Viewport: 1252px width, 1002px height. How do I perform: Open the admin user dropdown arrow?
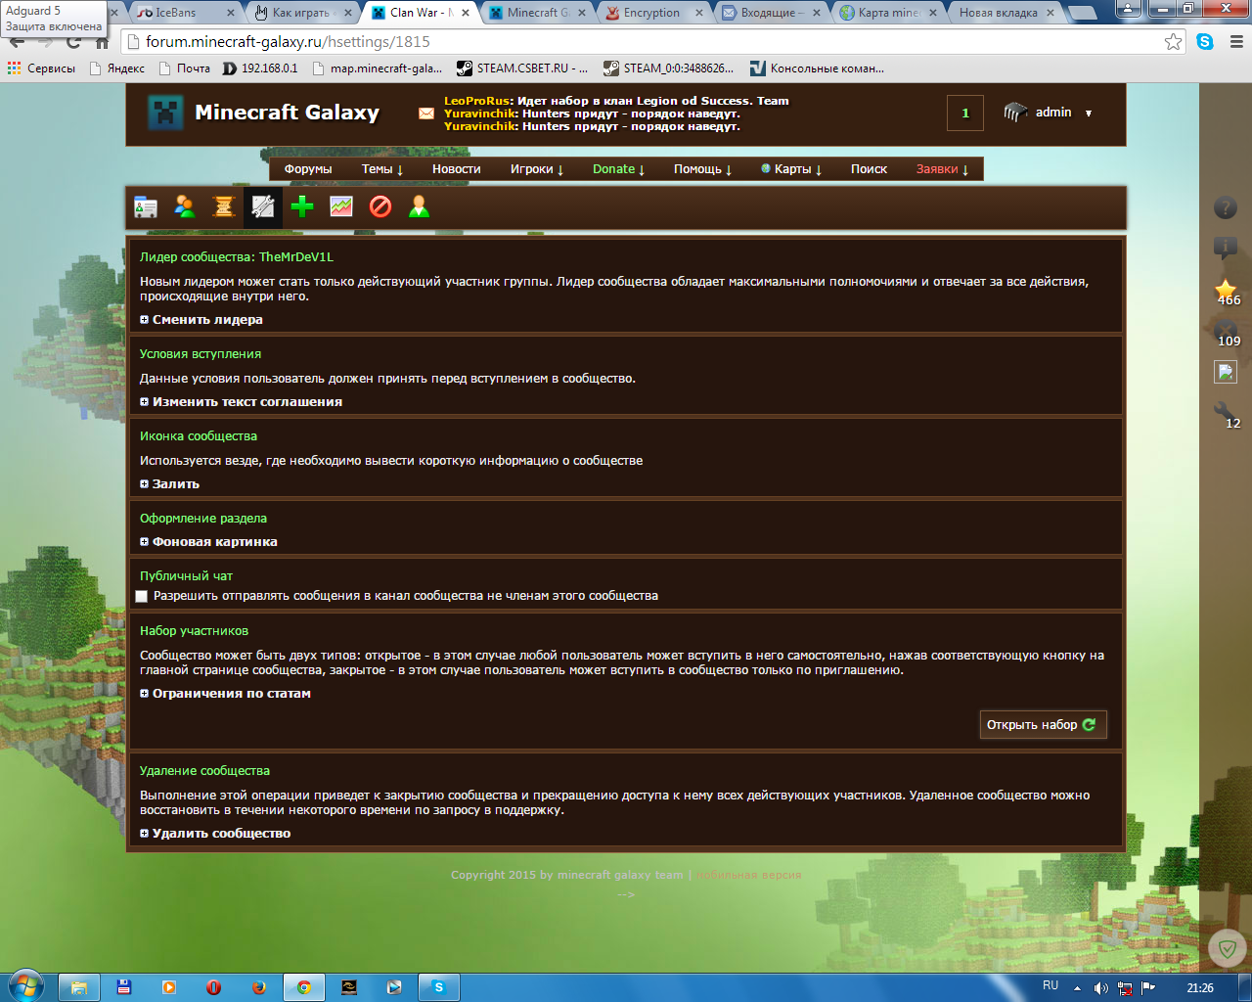(1088, 114)
